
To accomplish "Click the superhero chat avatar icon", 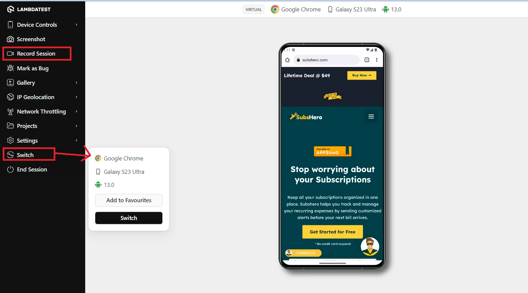I will pyautogui.click(x=370, y=246).
